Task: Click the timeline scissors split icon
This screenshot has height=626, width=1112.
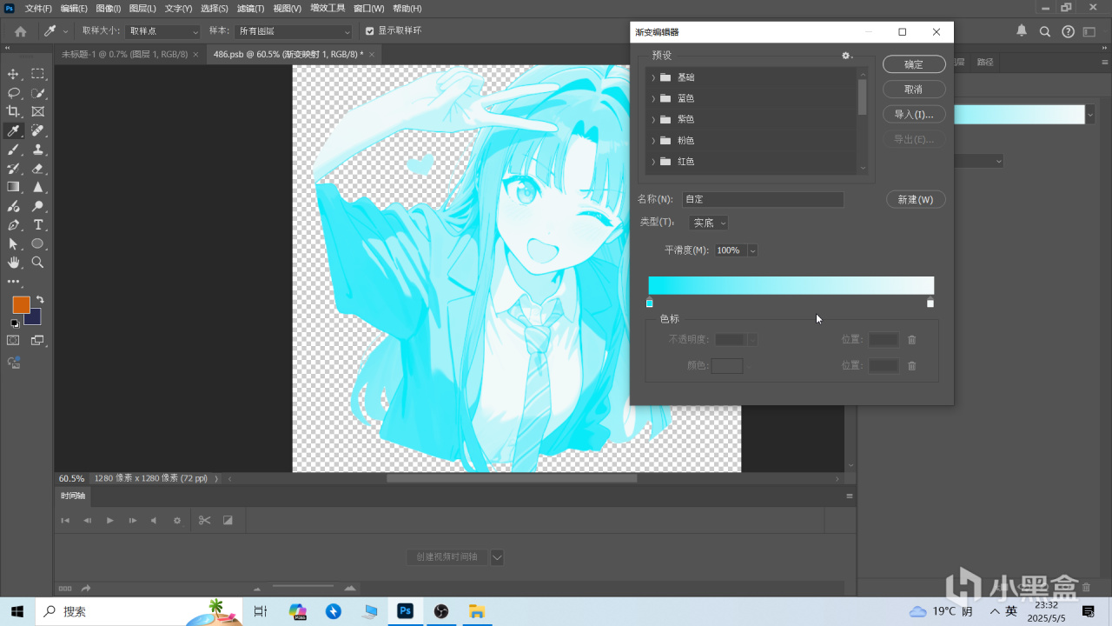Action: pyautogui.click(x=204, y=520)
